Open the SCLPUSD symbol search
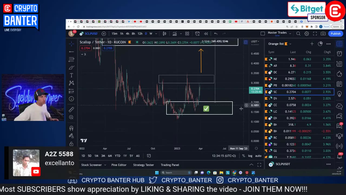This screenshot has height=195, width=346. pyautogui.click(x=89, y=34)
